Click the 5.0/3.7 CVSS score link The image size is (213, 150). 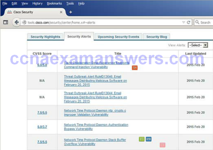point(42,127)
